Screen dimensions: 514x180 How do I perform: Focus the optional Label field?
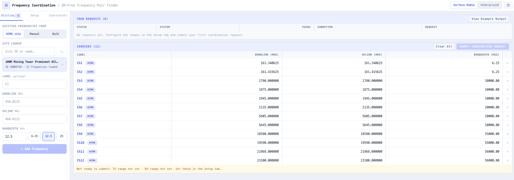(34, 84)
